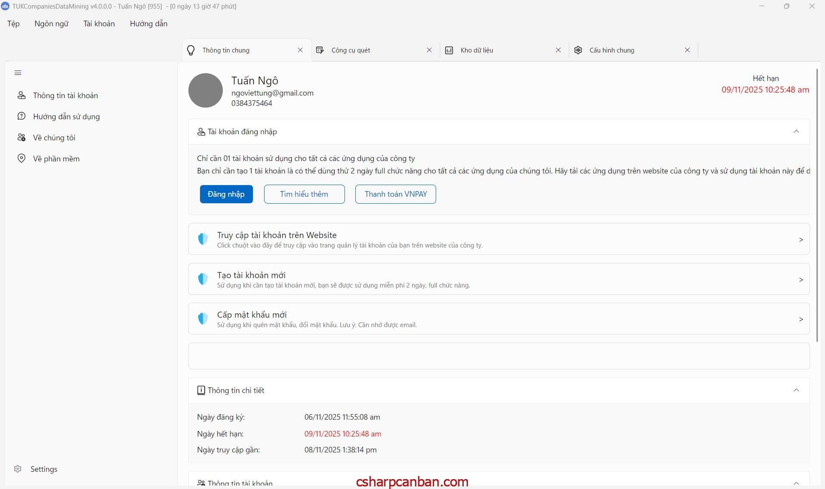Open the Ngôn ngữ menu
The height and width of the screenshot is (489, 825).
pyautogui.click(x=51, y=24)
